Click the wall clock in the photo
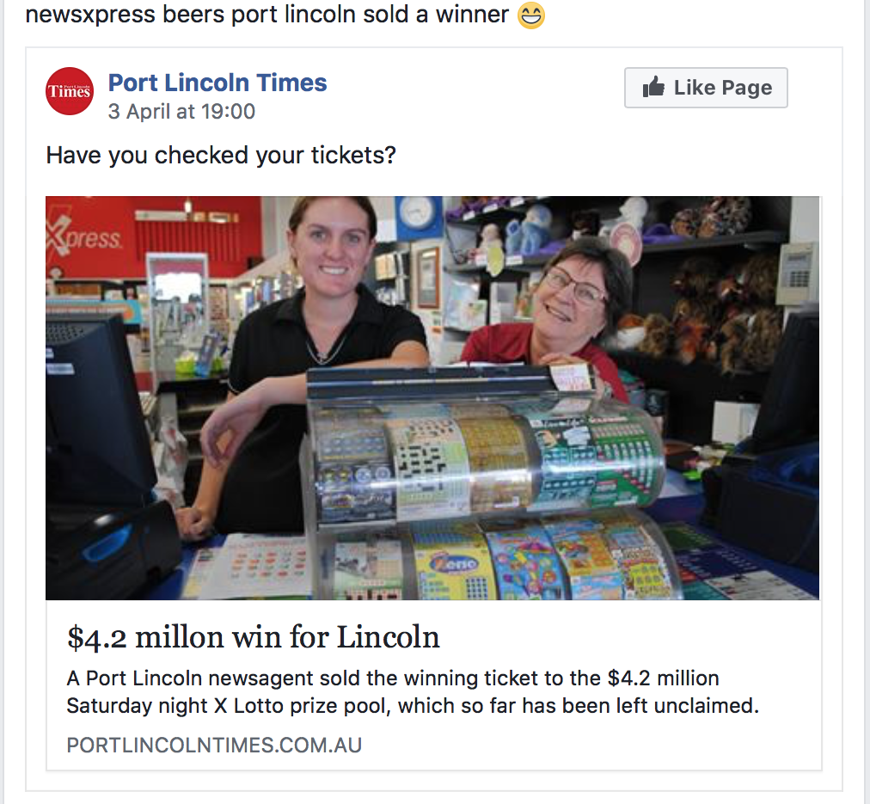Screen dimensions: 870x804 (x=419, y=214)
